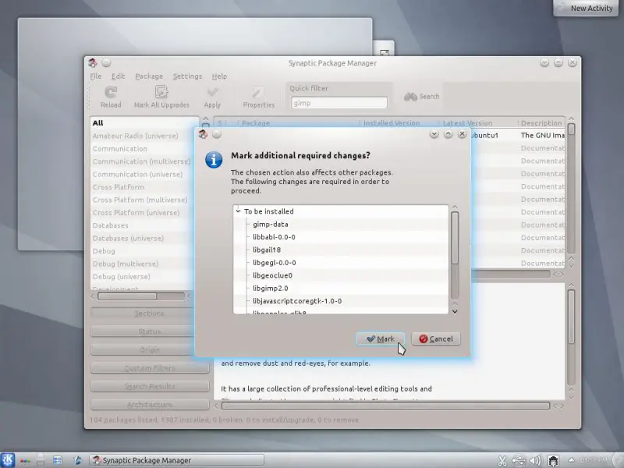Click the activity dots icon in the taskbar

click(25, 461)
